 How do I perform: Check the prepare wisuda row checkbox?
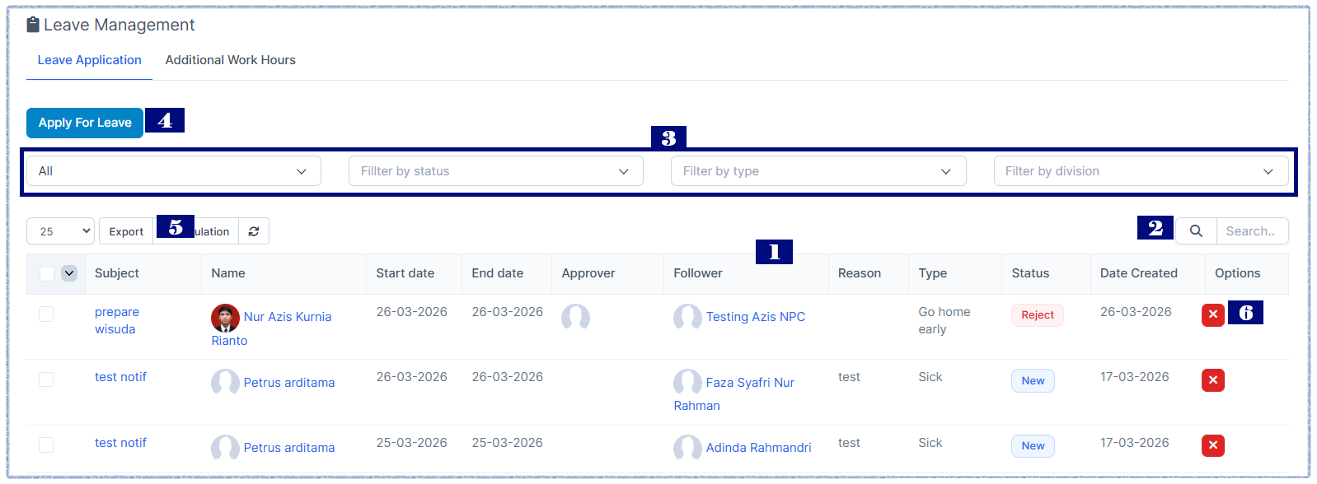click(46, 314)
